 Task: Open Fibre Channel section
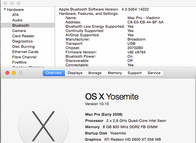(24, 57)
